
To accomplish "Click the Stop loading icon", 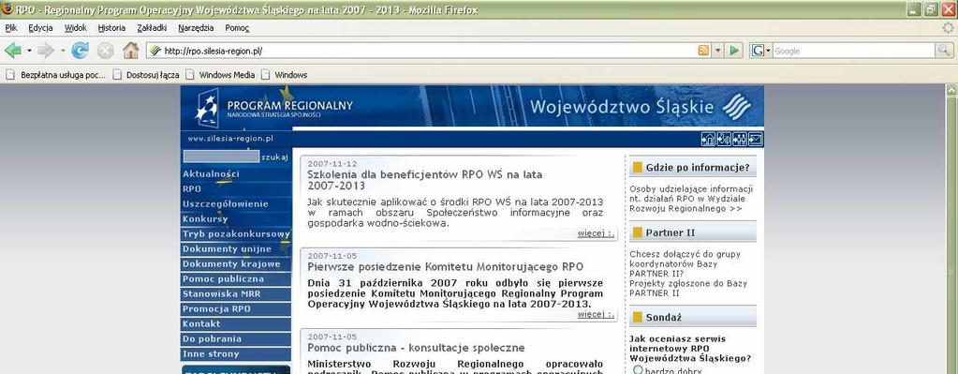I will (x=106, y=51).
